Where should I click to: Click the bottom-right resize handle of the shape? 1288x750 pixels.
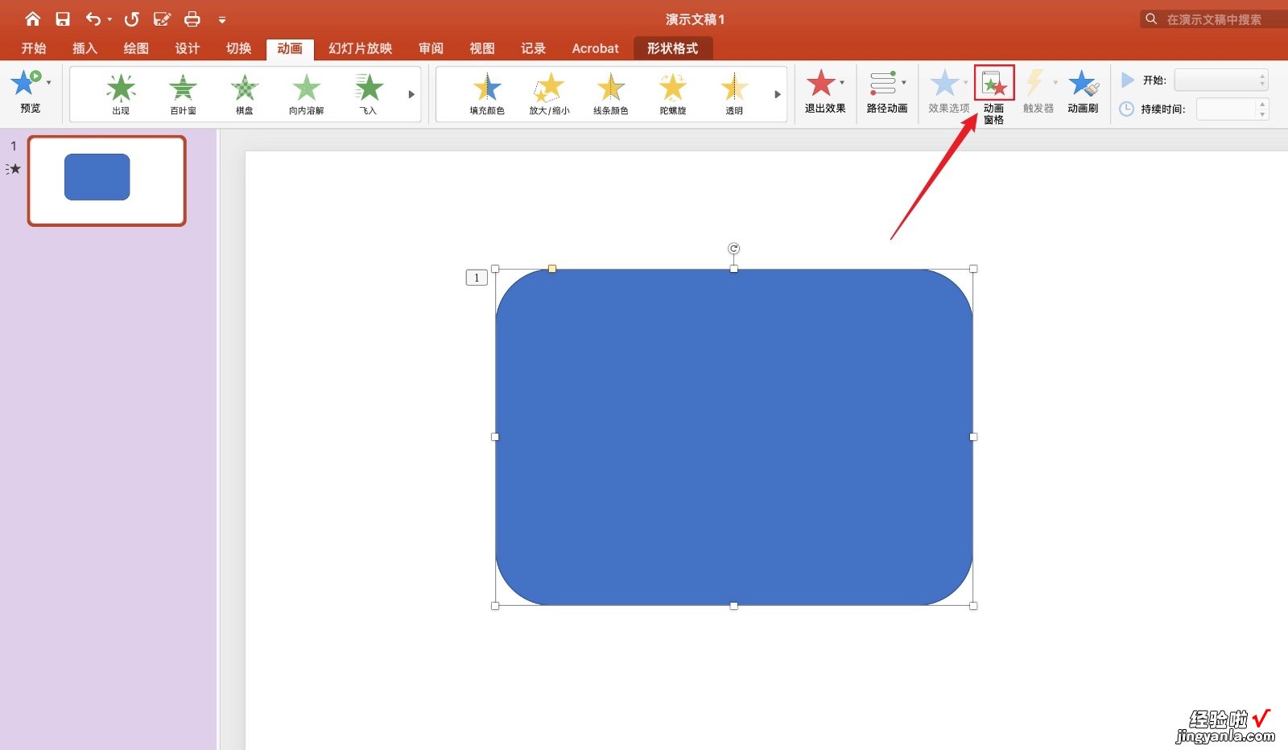tap(973, 606)
